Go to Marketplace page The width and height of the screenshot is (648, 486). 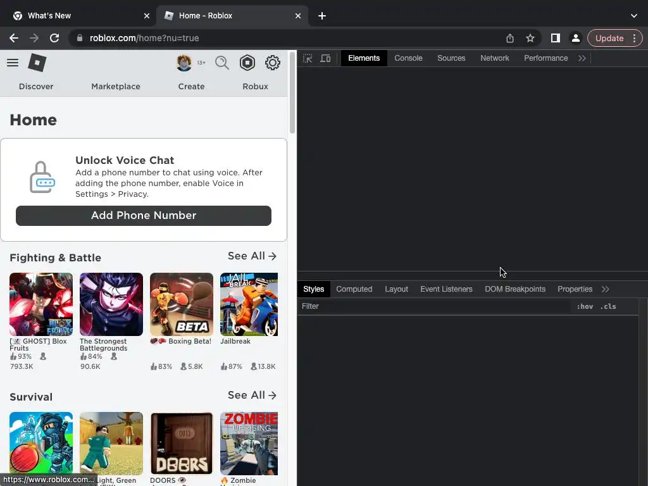click(116, 86)
